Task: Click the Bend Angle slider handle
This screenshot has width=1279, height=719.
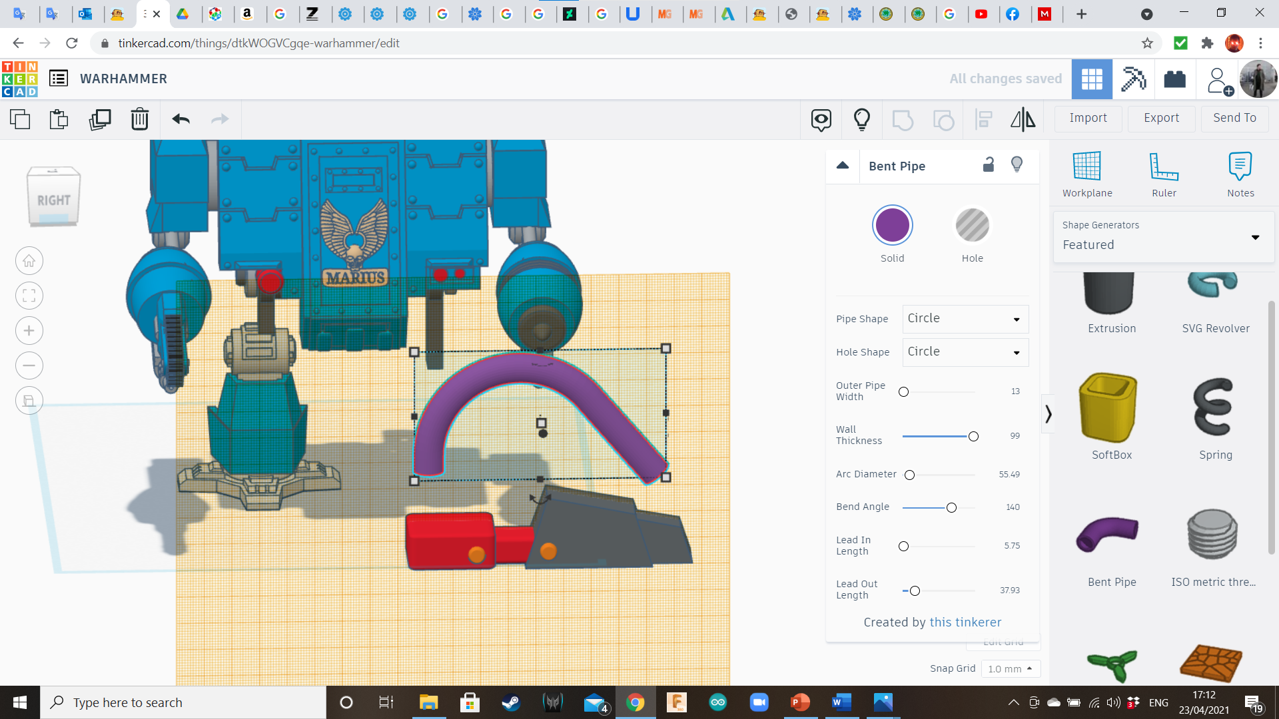Action: click(x=951, y=508)
